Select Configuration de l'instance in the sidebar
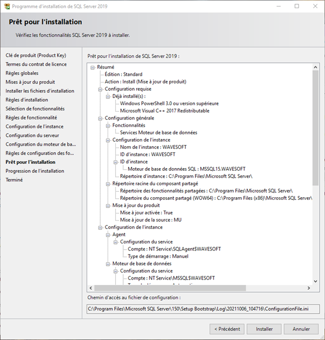This screenshot has width=325, height=340. click(34, 127)
